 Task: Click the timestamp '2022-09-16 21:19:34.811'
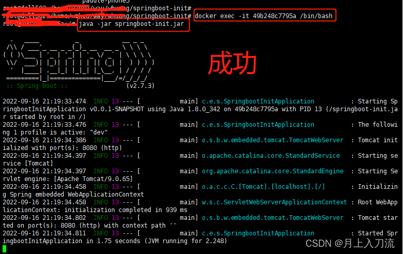coord(44,233)
